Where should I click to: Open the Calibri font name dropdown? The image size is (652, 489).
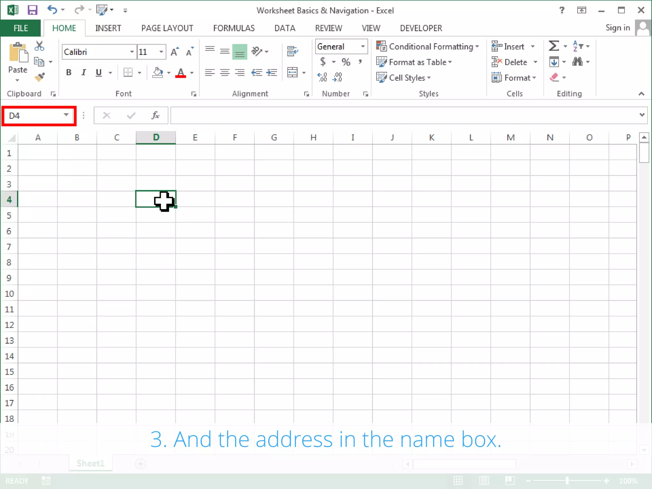[x=132, y=52]
